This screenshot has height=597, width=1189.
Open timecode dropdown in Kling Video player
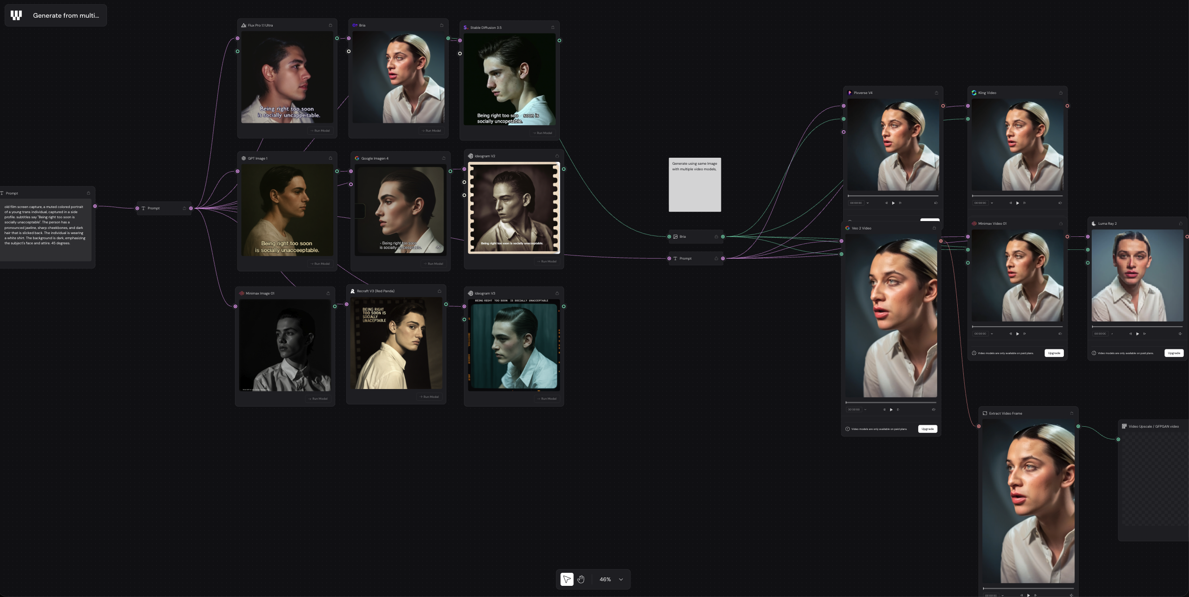pos(992,203)
